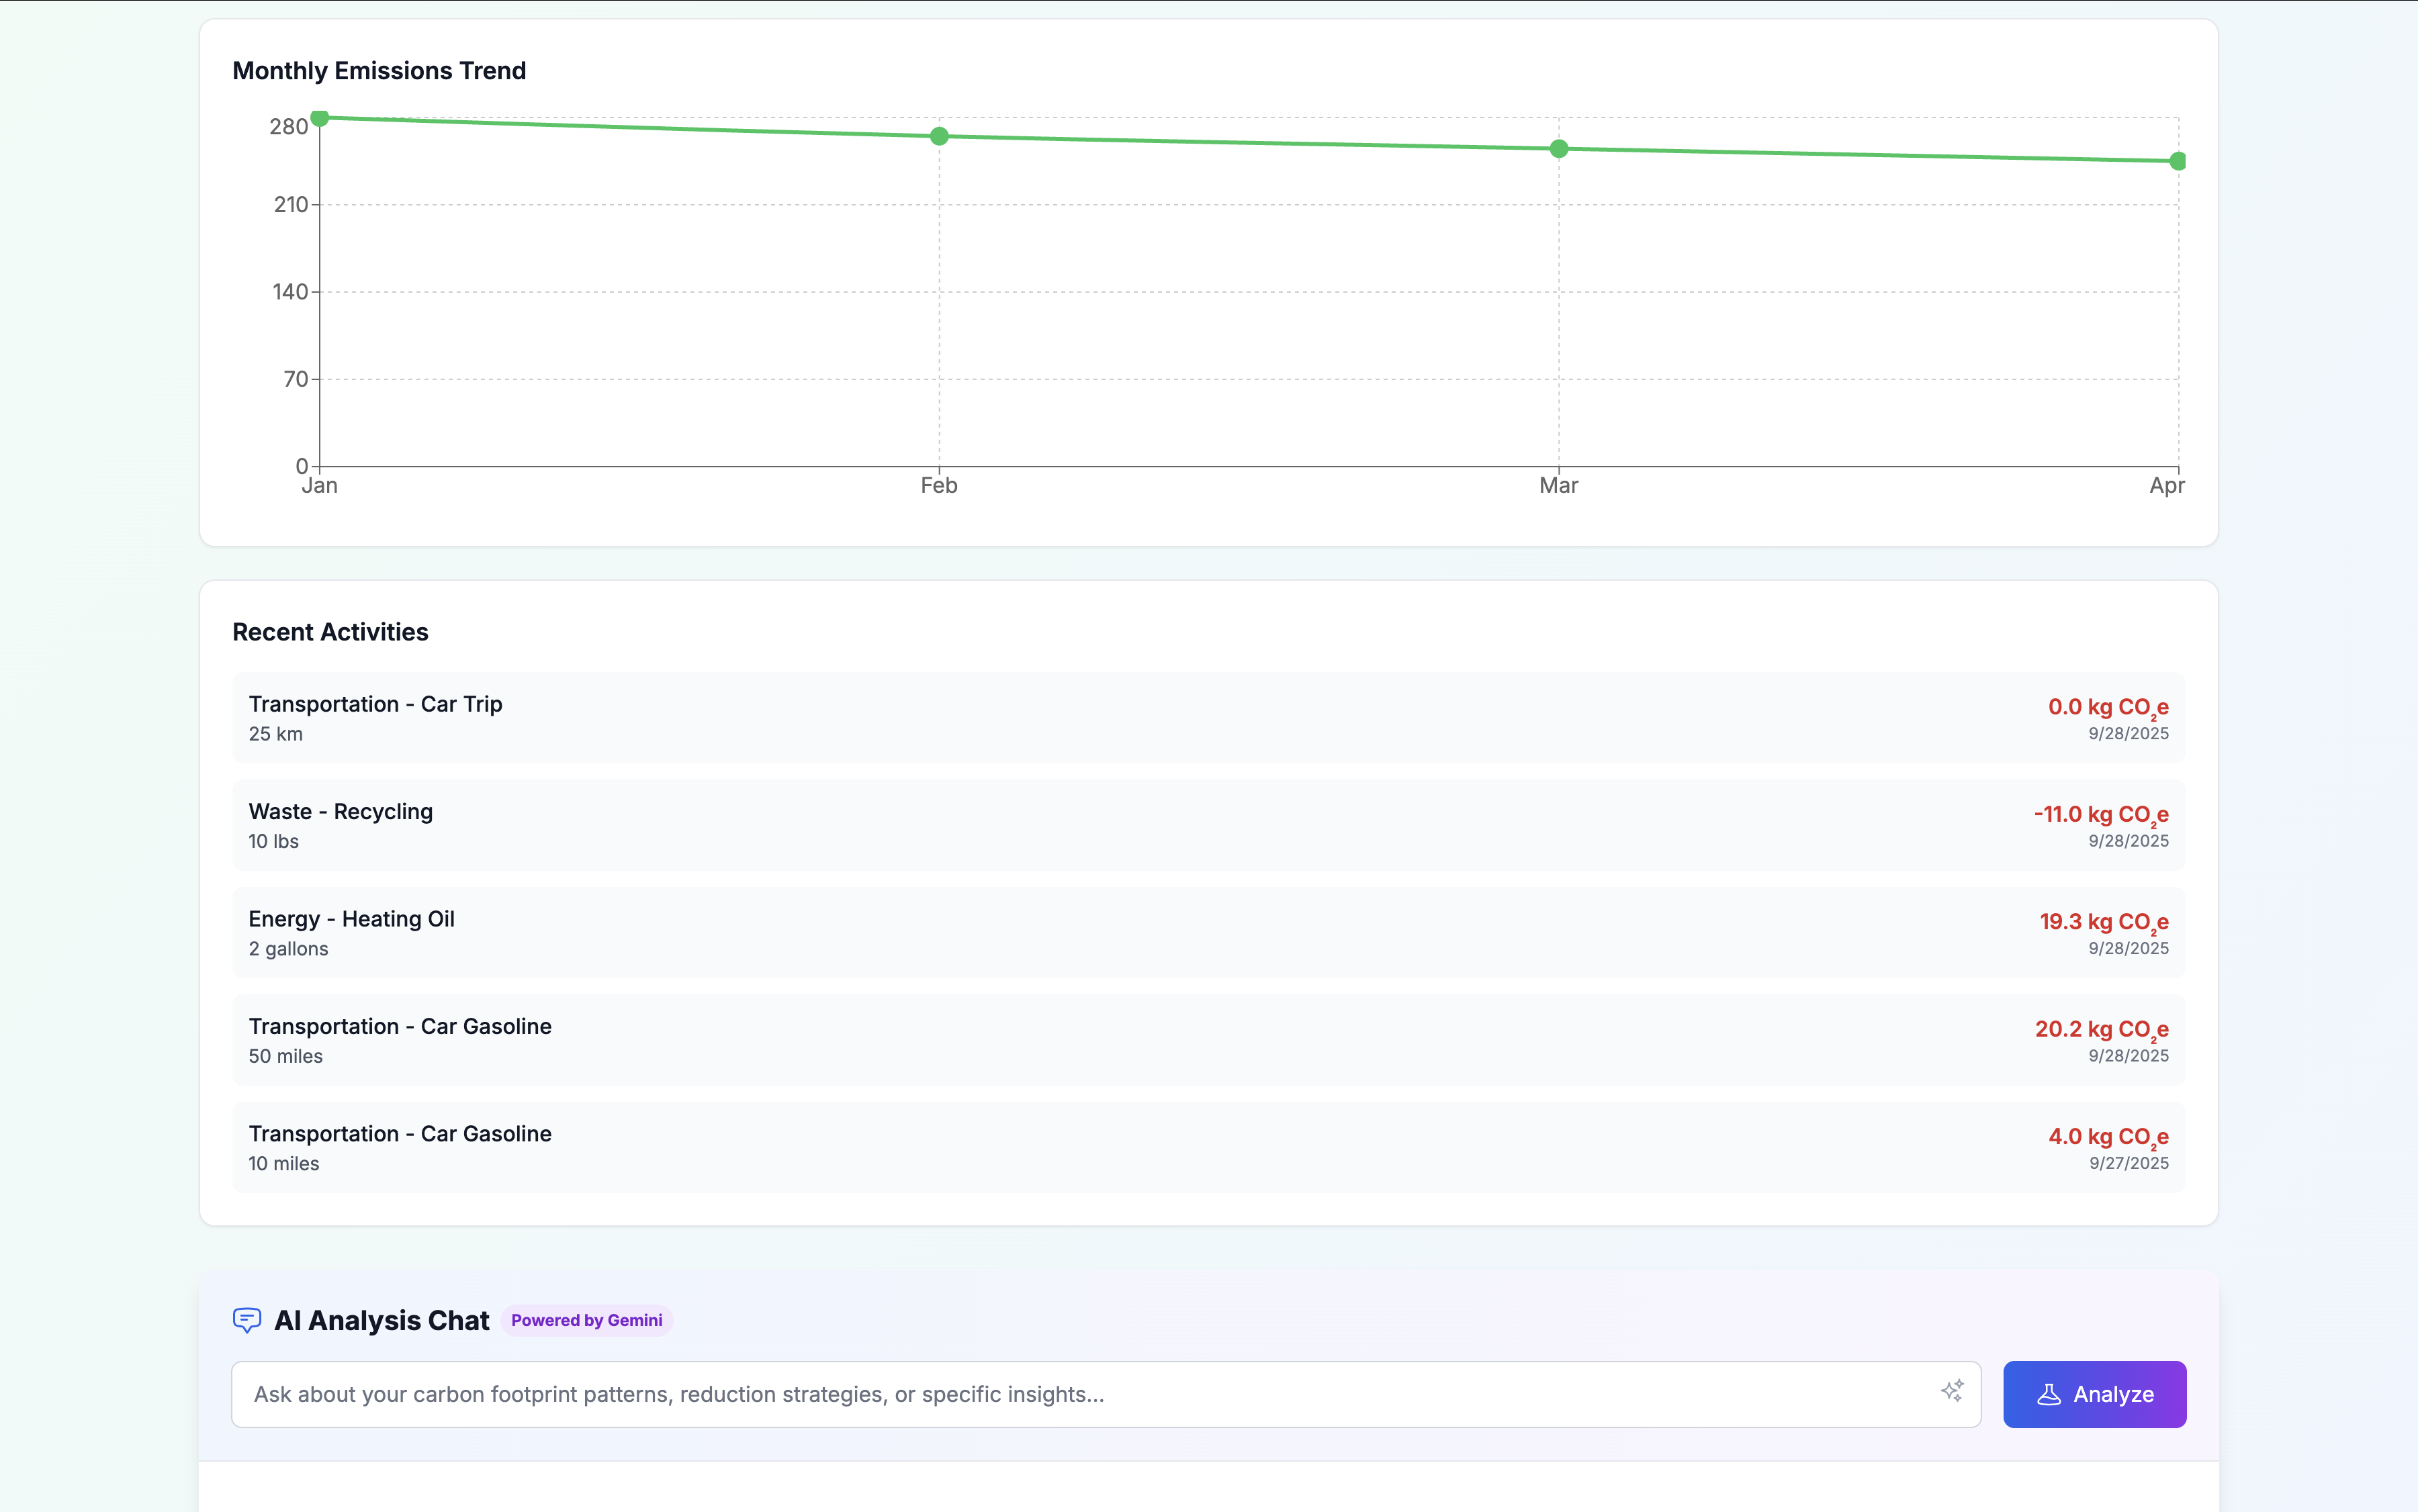Screen dimensions: 2418x1512
Task: Select the April data point on chart
Action: 2177,161
